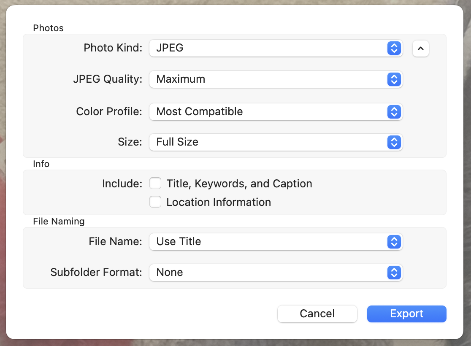Click the "Title, Keywords, and Caption" label text
Viewport: 471px width, 346px height.
coord(239,184)
